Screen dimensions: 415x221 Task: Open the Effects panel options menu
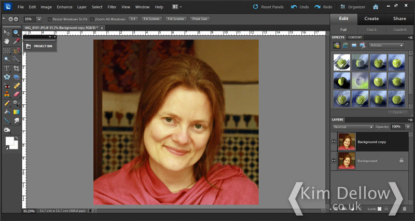pos(410,37)
